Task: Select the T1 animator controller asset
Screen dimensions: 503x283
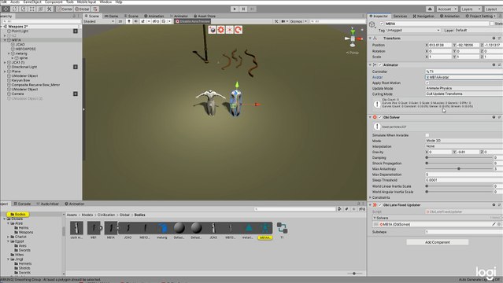Action: click(282, 230)
